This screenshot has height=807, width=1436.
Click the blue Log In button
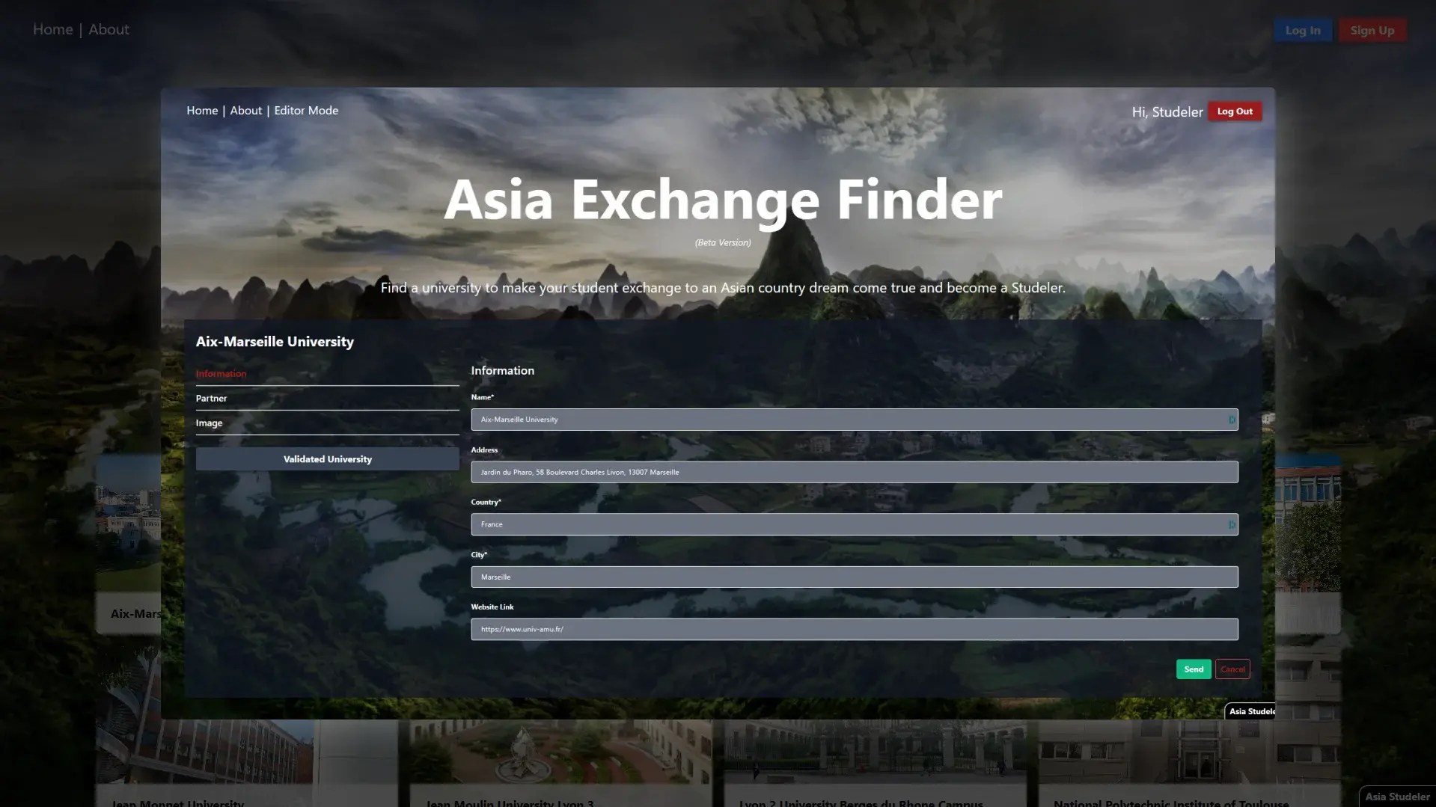coord(1302,31)
